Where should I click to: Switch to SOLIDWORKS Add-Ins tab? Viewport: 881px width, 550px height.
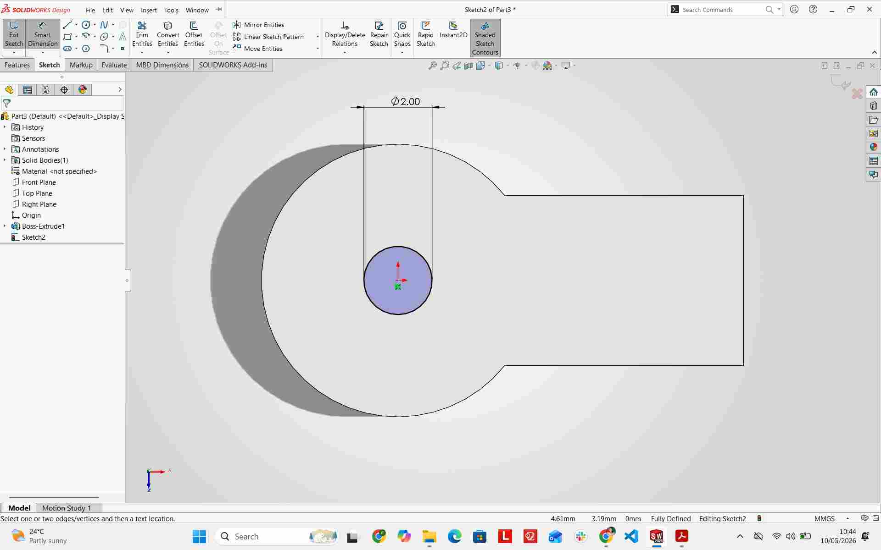233,65
